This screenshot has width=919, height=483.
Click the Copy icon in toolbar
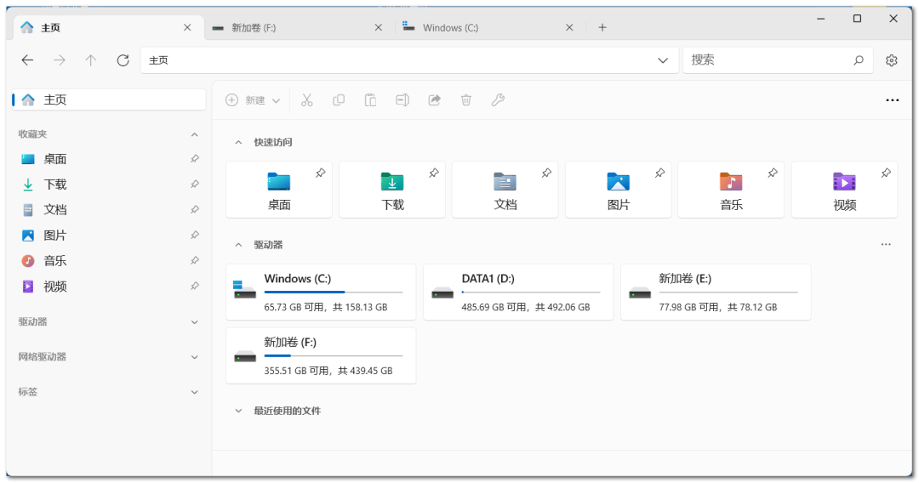click(x=339, y=100)
